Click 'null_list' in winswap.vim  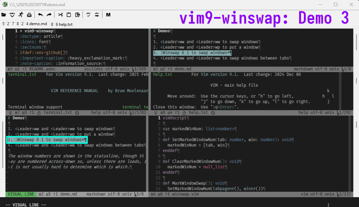pyautogui.click(x=214, y=167)
